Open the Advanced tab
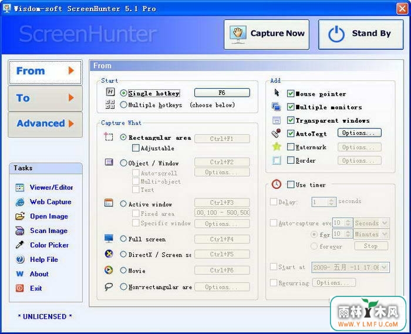 (x=45, y=124)
